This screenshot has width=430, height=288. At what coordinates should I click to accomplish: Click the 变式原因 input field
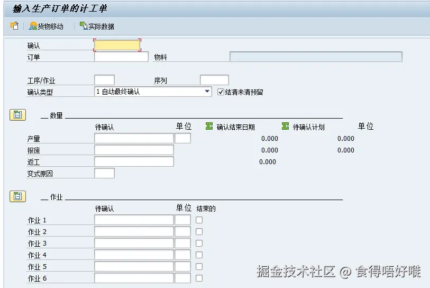pos(105,173)
